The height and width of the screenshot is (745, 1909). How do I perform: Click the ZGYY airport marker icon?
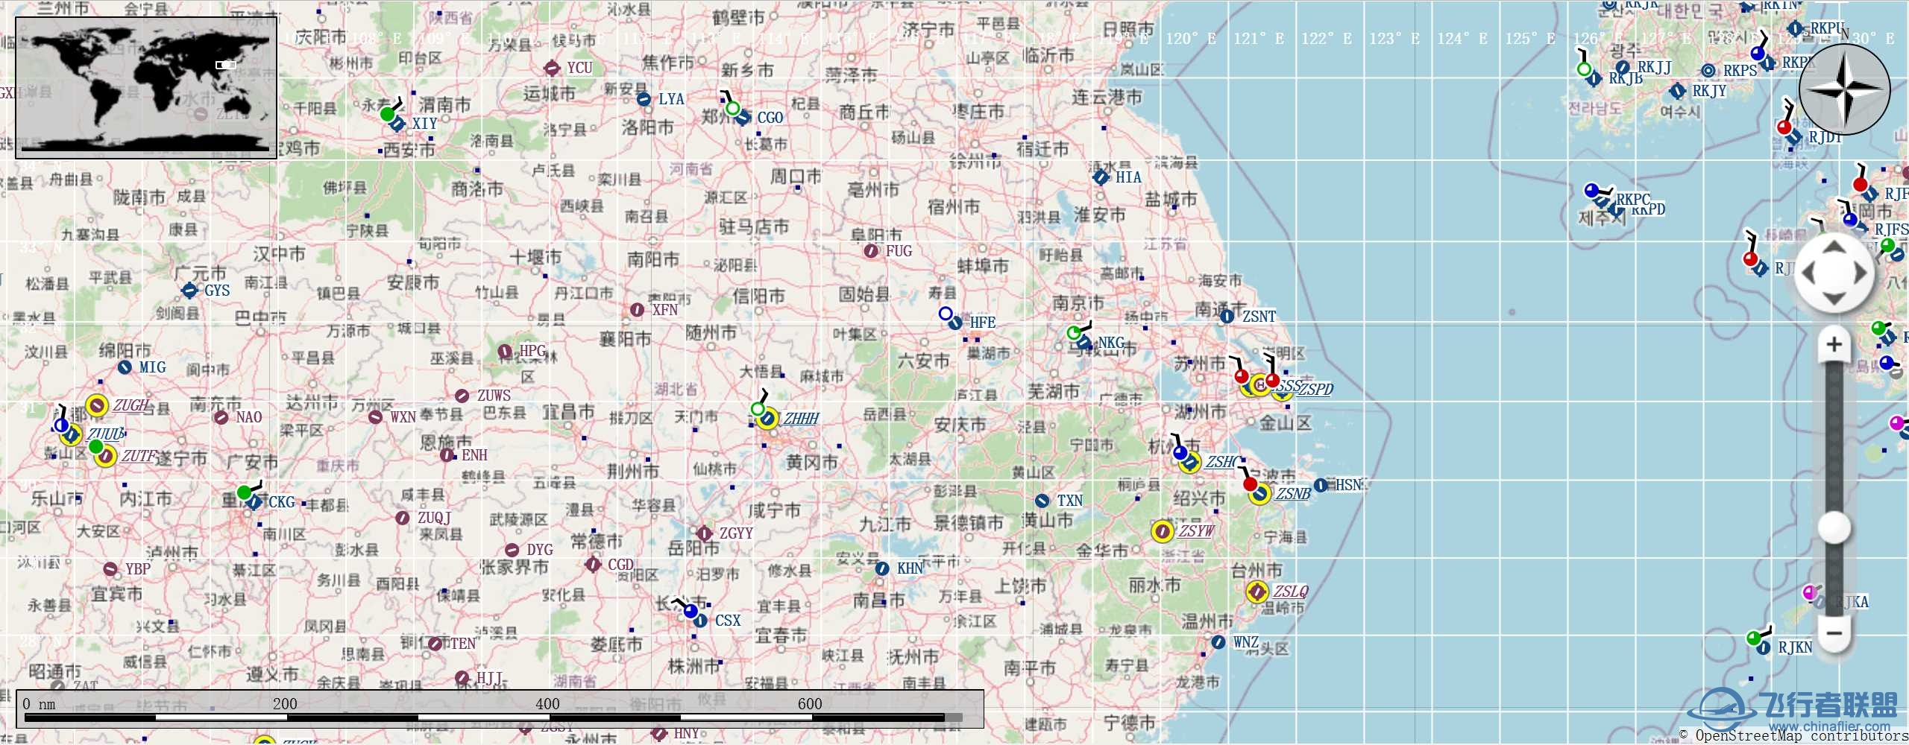705,533
